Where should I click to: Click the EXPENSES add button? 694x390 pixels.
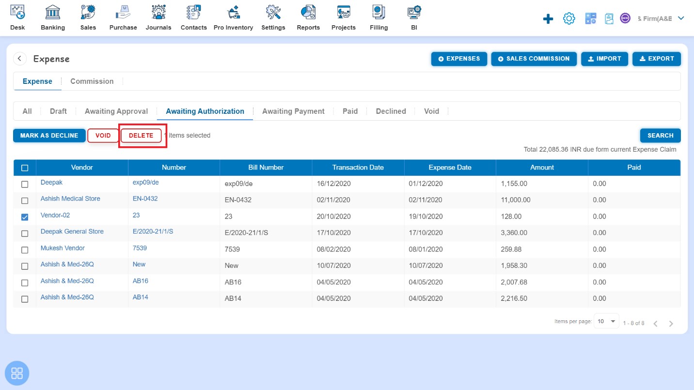pos(459,59)
